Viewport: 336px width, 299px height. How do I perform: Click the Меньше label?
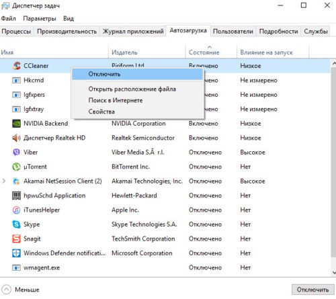(x=27, y=290)
